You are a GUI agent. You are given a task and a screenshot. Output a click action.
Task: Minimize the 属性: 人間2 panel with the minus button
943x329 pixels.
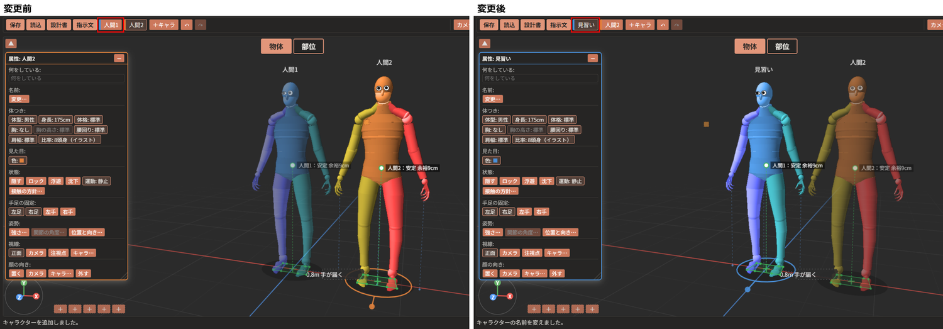click(x=119, y=59)
